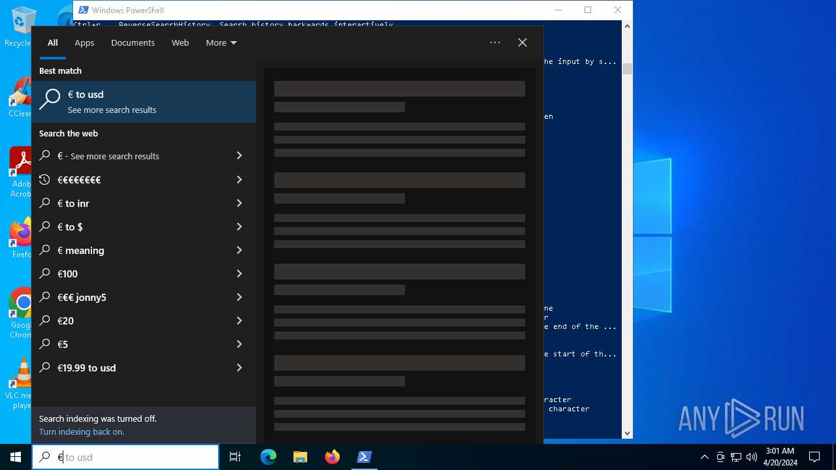Screen dimensions: 836x470
Task: Click magnifier icon in taskbar search box
Action: point(44,457)
